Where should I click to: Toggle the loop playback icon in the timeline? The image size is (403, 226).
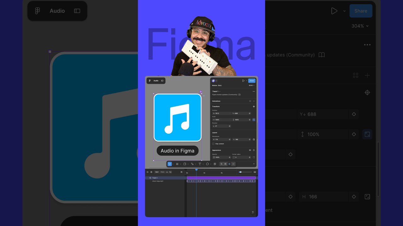pos(170,172)
